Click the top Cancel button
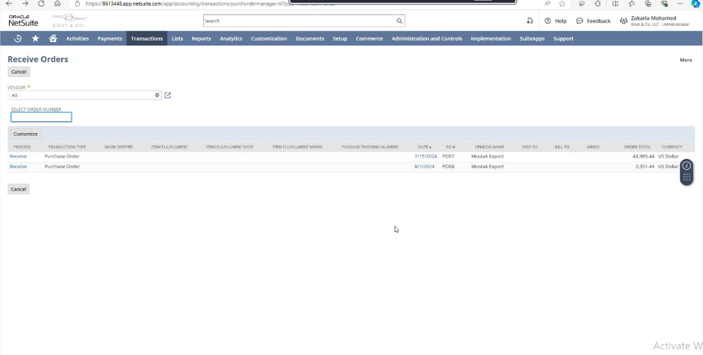 pyautogui.click(x=19, y=71)
